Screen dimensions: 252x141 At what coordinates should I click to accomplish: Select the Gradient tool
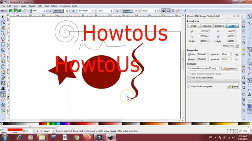(x=3, y=110)
